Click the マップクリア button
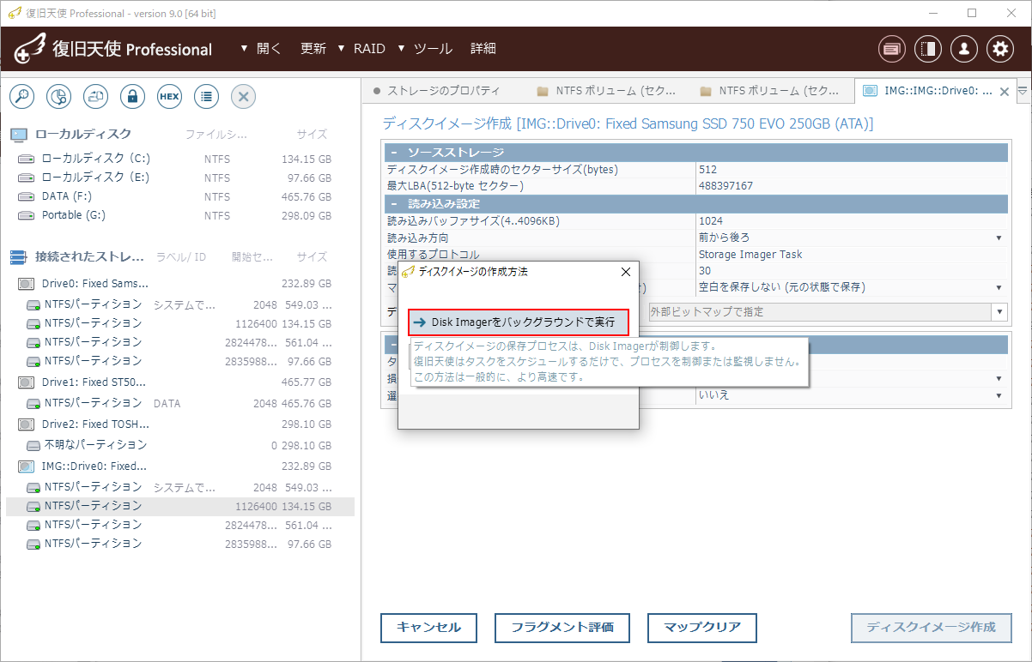The height and width of the screenshot is (662, 1032). [x=702, y=628]
